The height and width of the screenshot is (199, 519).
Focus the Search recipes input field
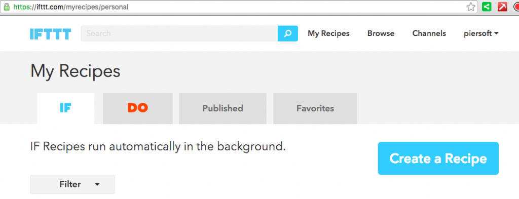point(179,33)
